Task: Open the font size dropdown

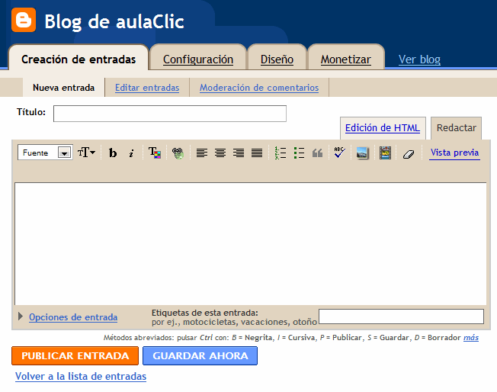Action: [86, 153]
